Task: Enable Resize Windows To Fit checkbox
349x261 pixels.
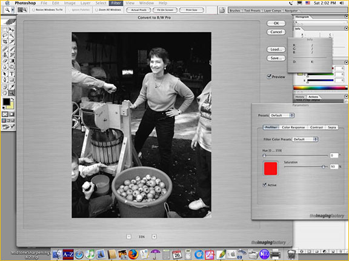Action: click(34, 10)
